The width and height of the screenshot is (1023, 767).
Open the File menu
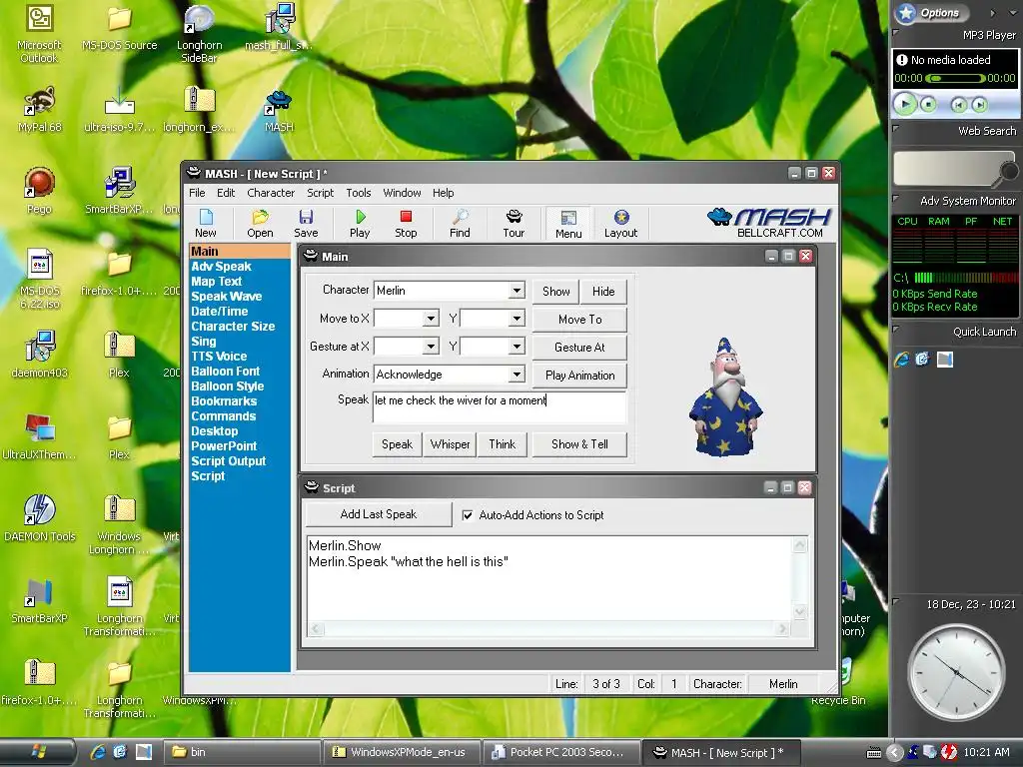[197, 193]
